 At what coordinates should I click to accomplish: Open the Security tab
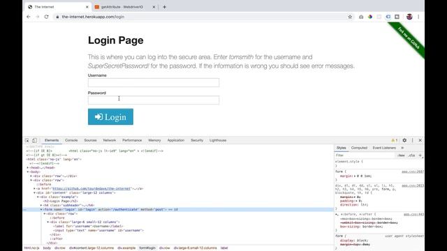click(x=197, y=140)
